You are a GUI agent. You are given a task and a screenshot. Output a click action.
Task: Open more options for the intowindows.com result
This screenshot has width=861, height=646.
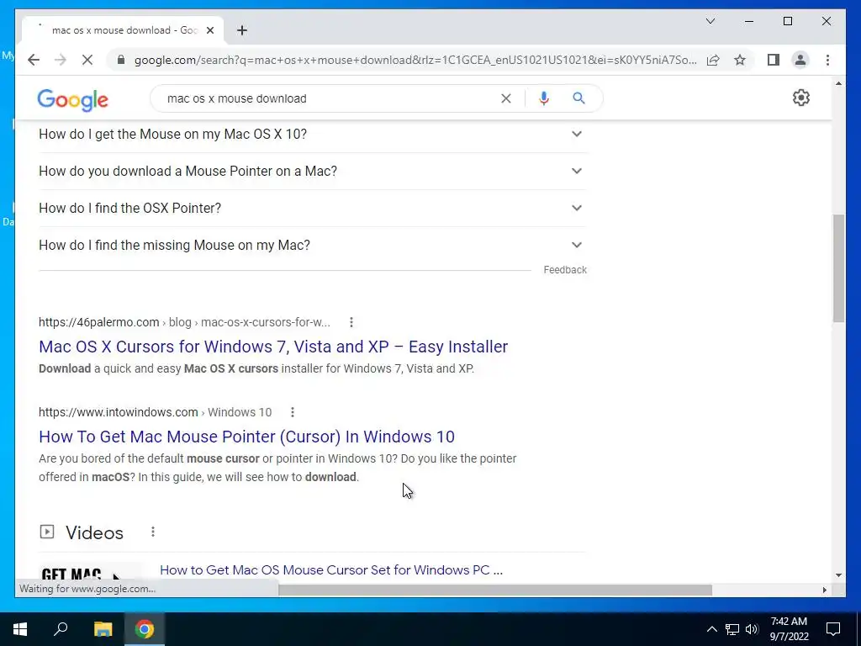tap(292, 412)
